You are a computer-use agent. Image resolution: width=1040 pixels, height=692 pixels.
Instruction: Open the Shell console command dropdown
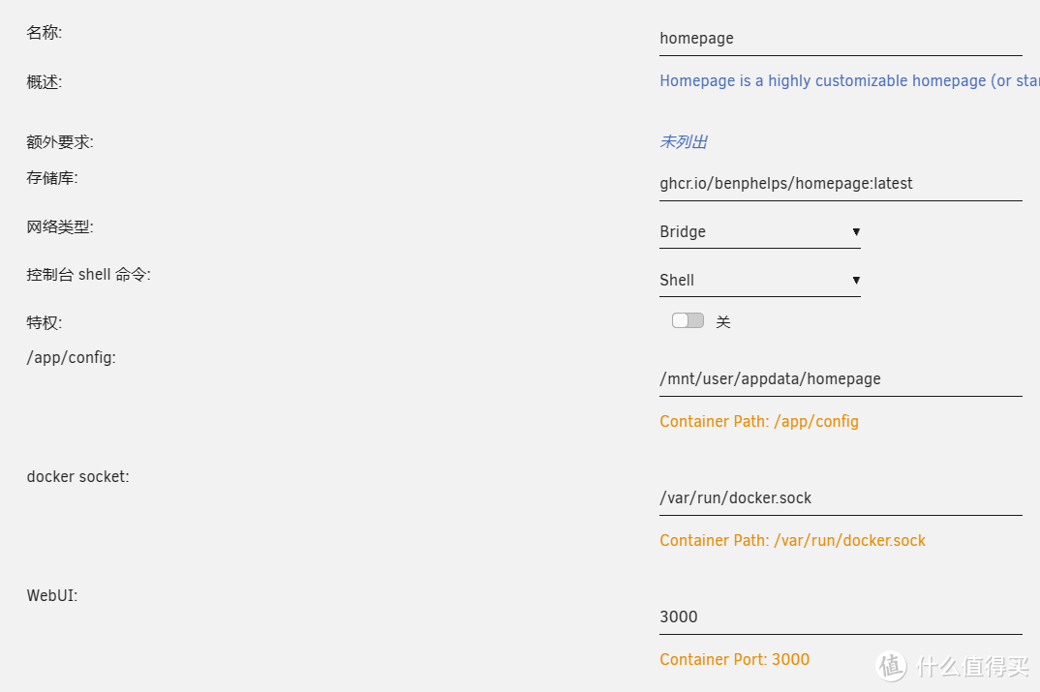(x=759, y=281)
